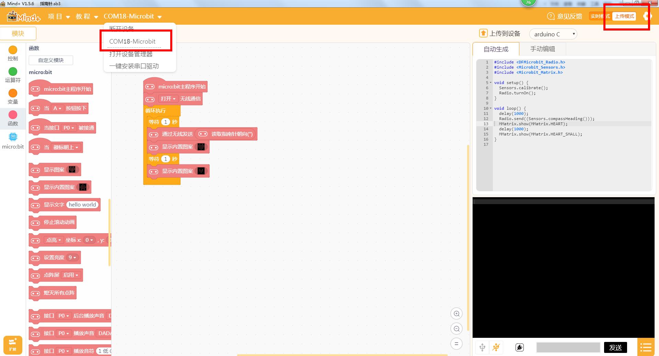The width and height of the screenshot is (659, 356).
Task: Open the 教程 menu dropdown
Action: coord(87,16)
